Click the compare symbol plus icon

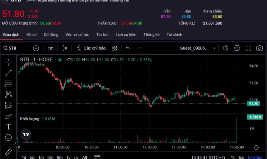(36, 48)
